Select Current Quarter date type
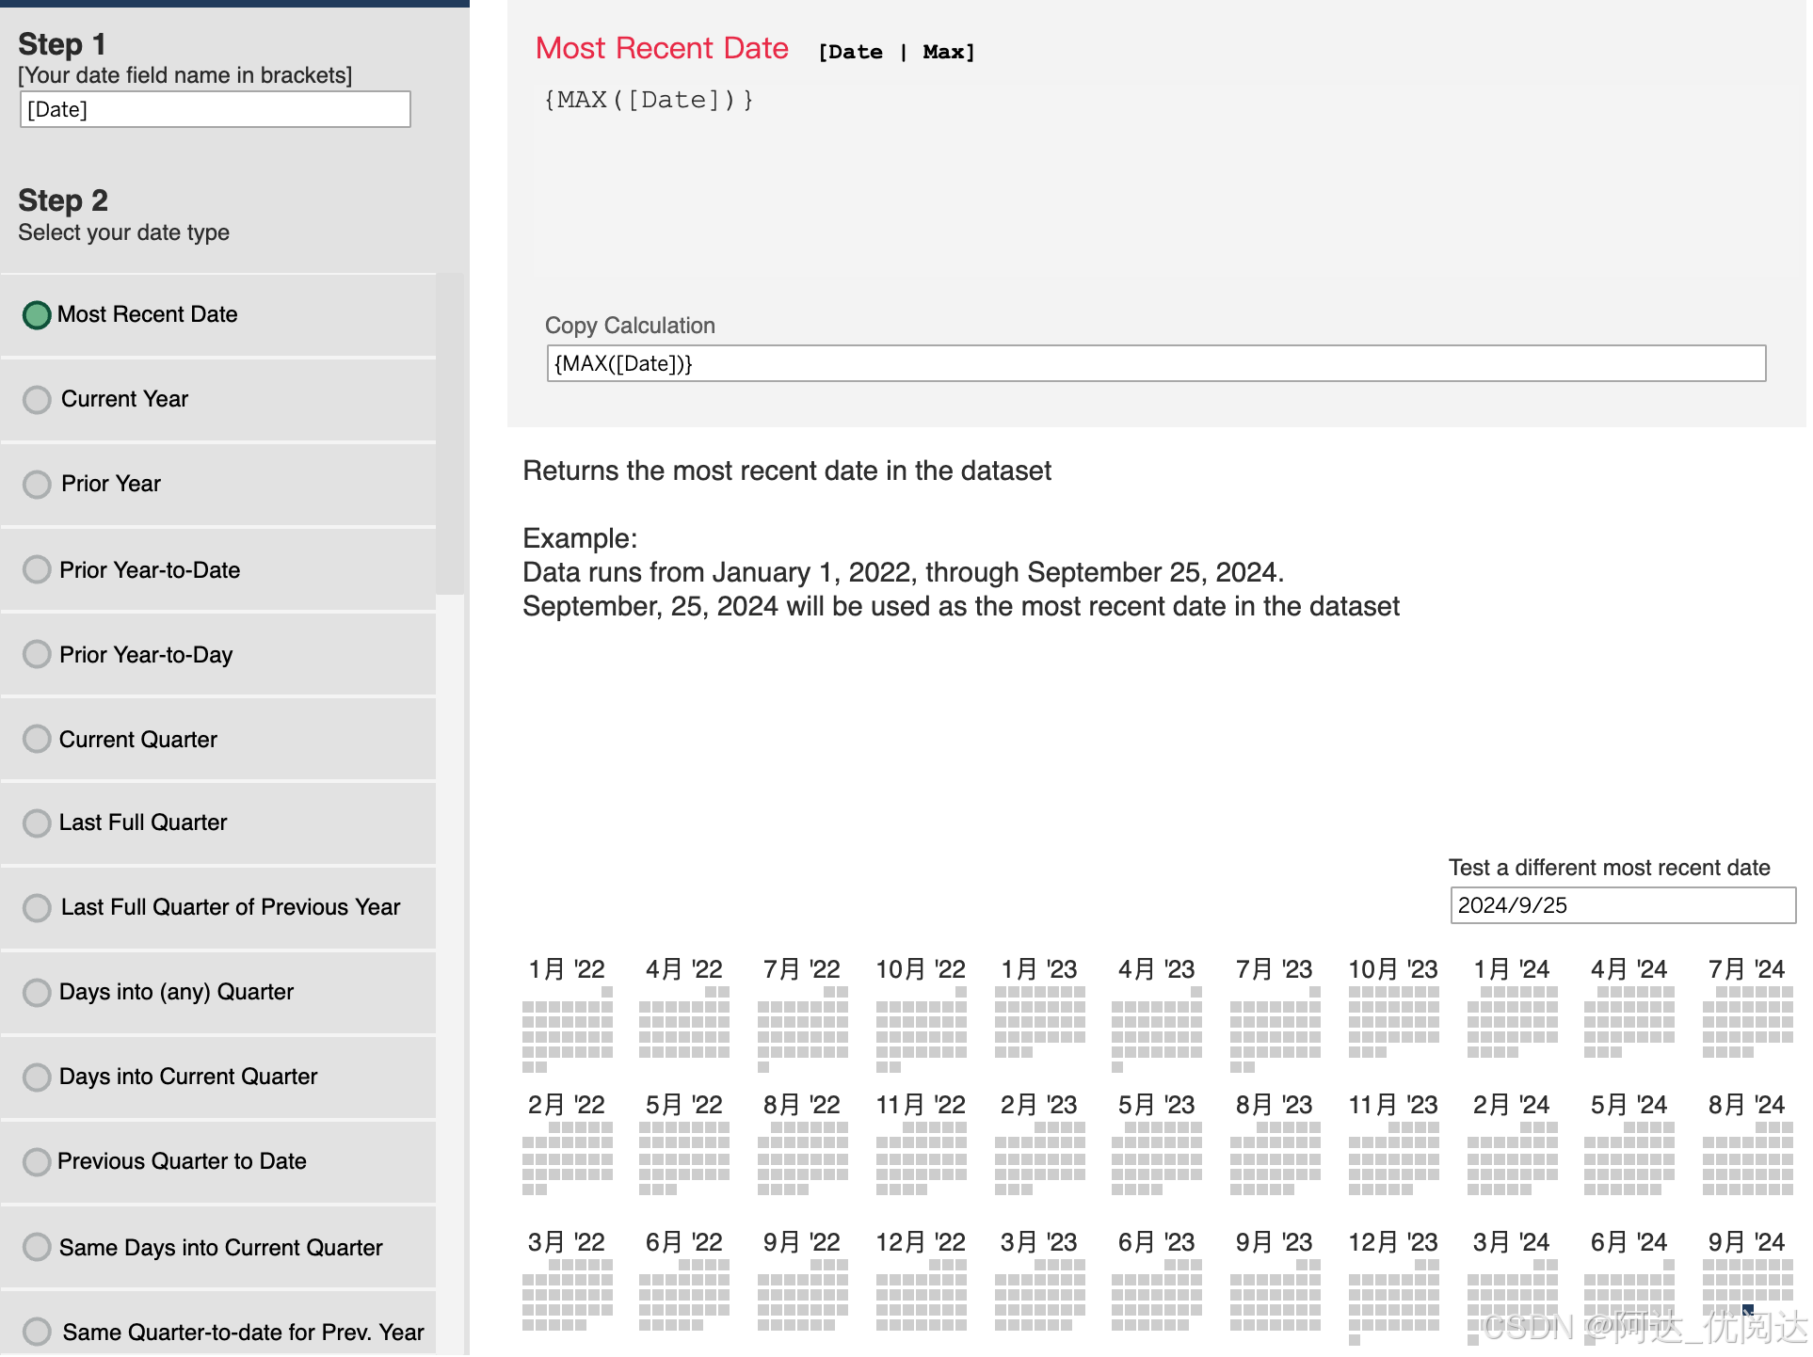The image size is (1813, 1357). [x=37, y=739]
